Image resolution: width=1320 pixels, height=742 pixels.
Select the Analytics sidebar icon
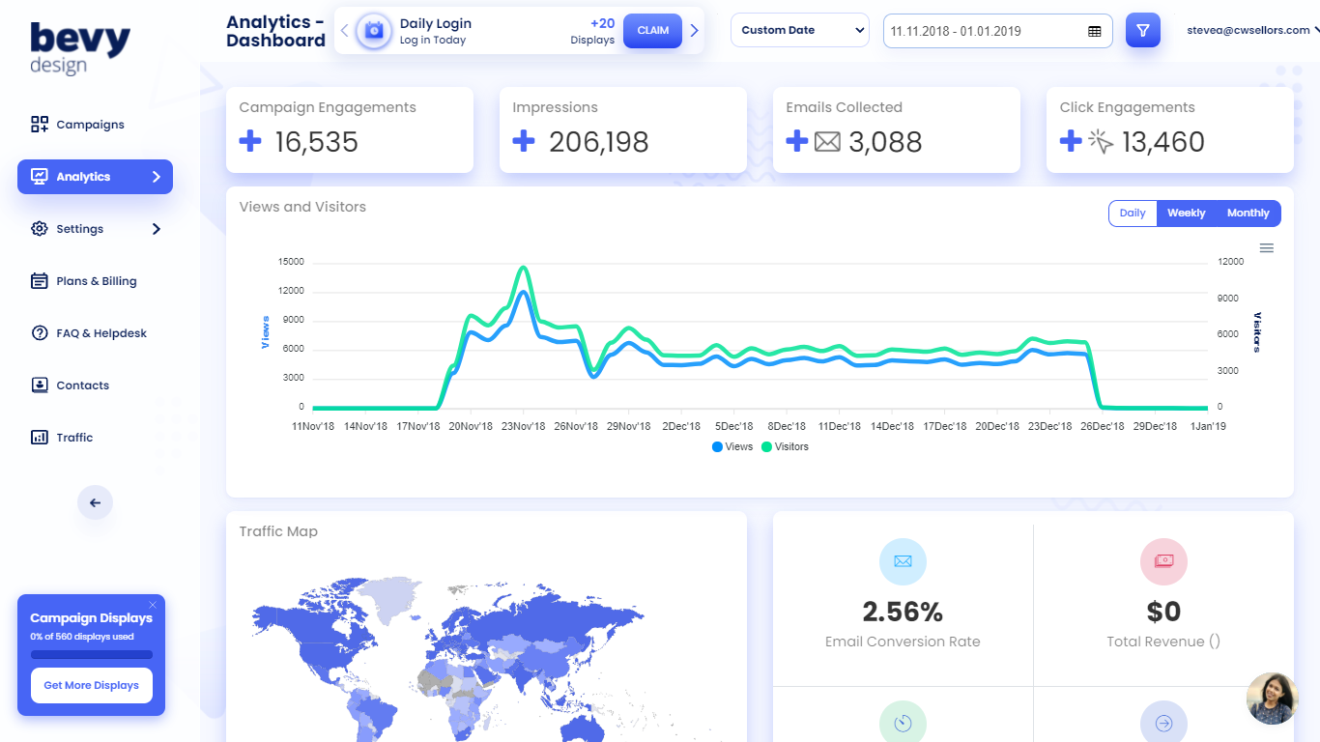(x=39, y=177)
